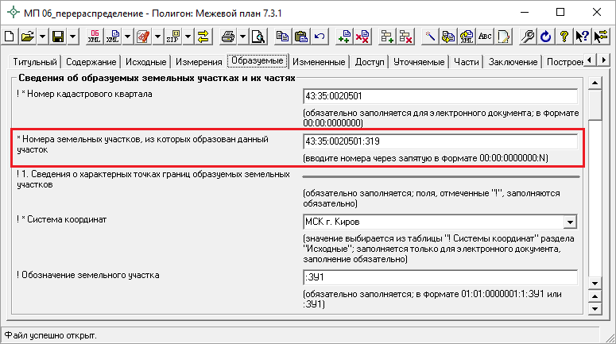
Task: Click the Обозначение земельного участка field :ЗУ1
Action: tap(440, 277)
